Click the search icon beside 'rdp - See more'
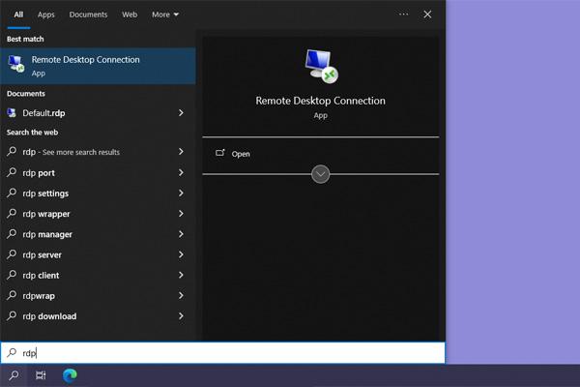 coord(12,151)
